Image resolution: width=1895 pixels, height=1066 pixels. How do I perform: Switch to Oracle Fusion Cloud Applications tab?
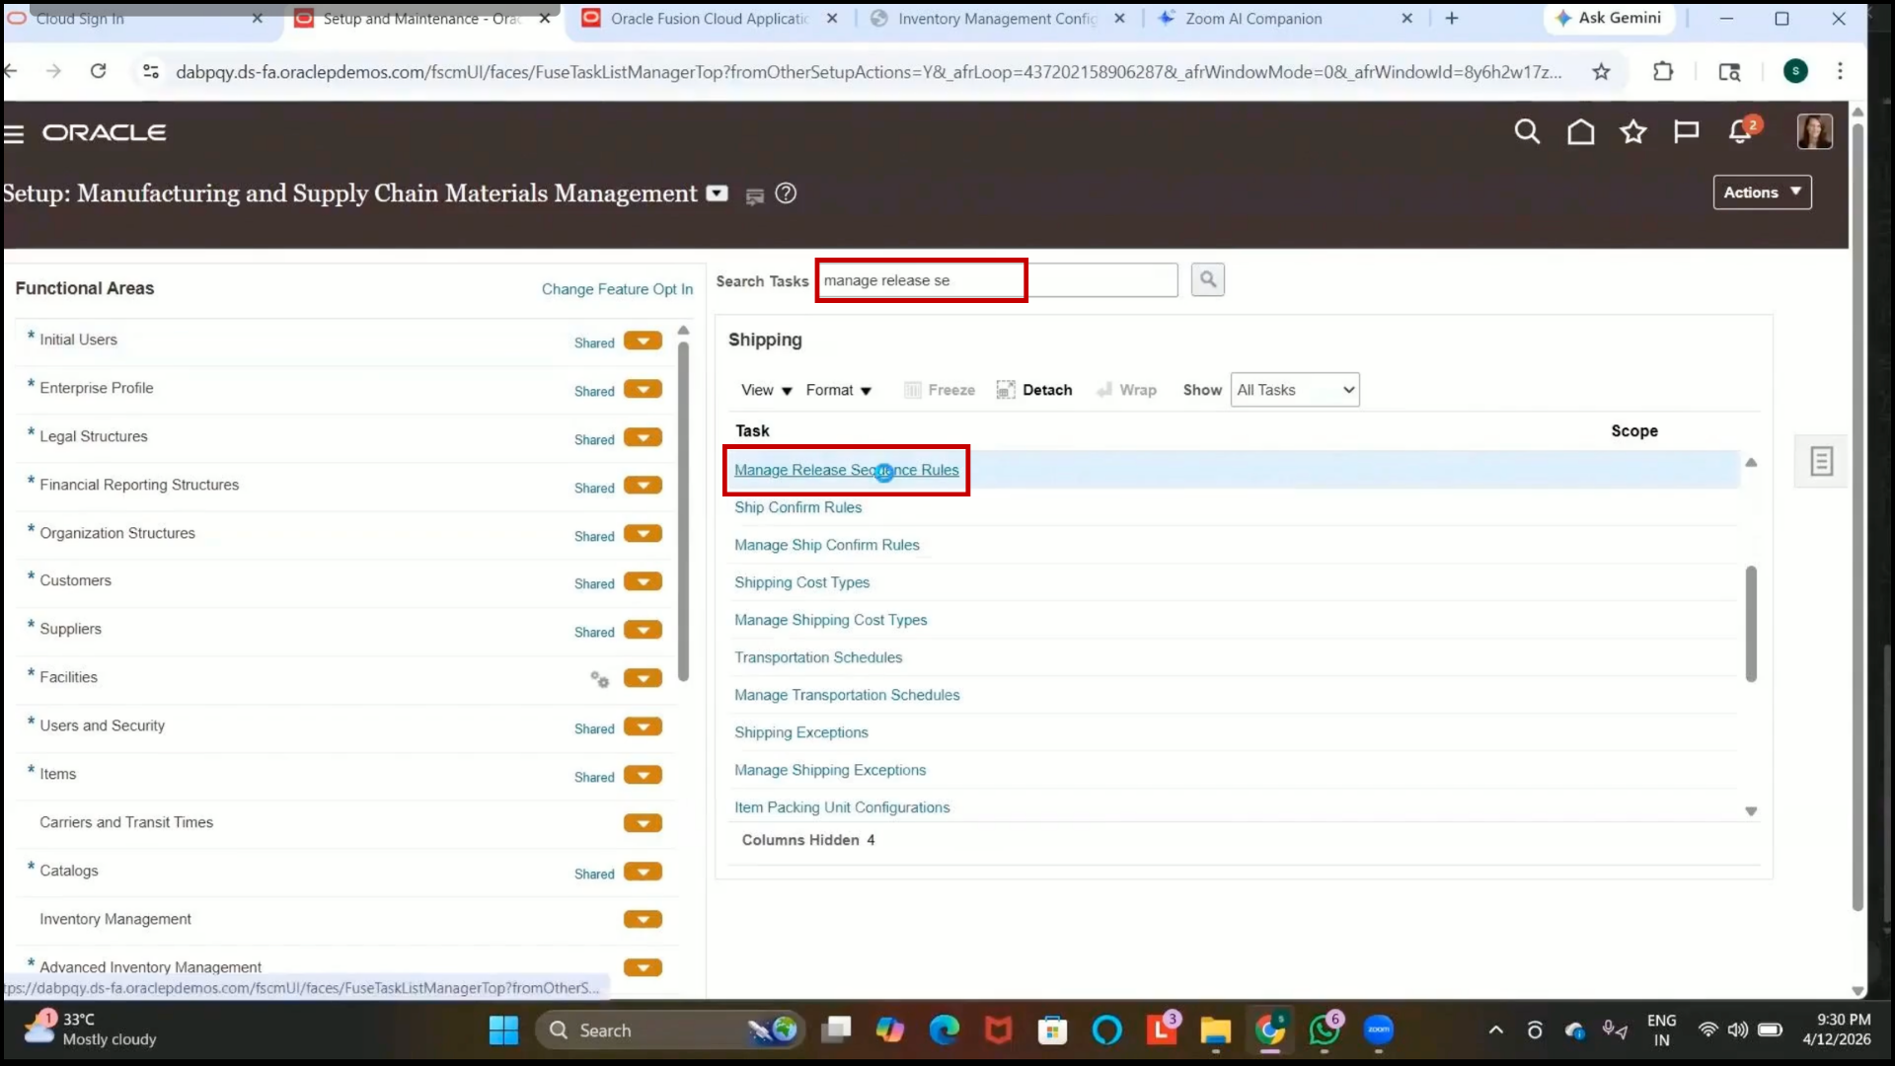[708, 19]
